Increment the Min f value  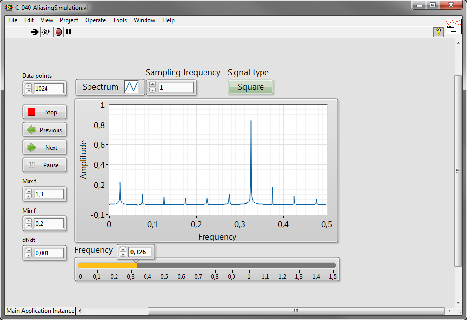point(29,221)
